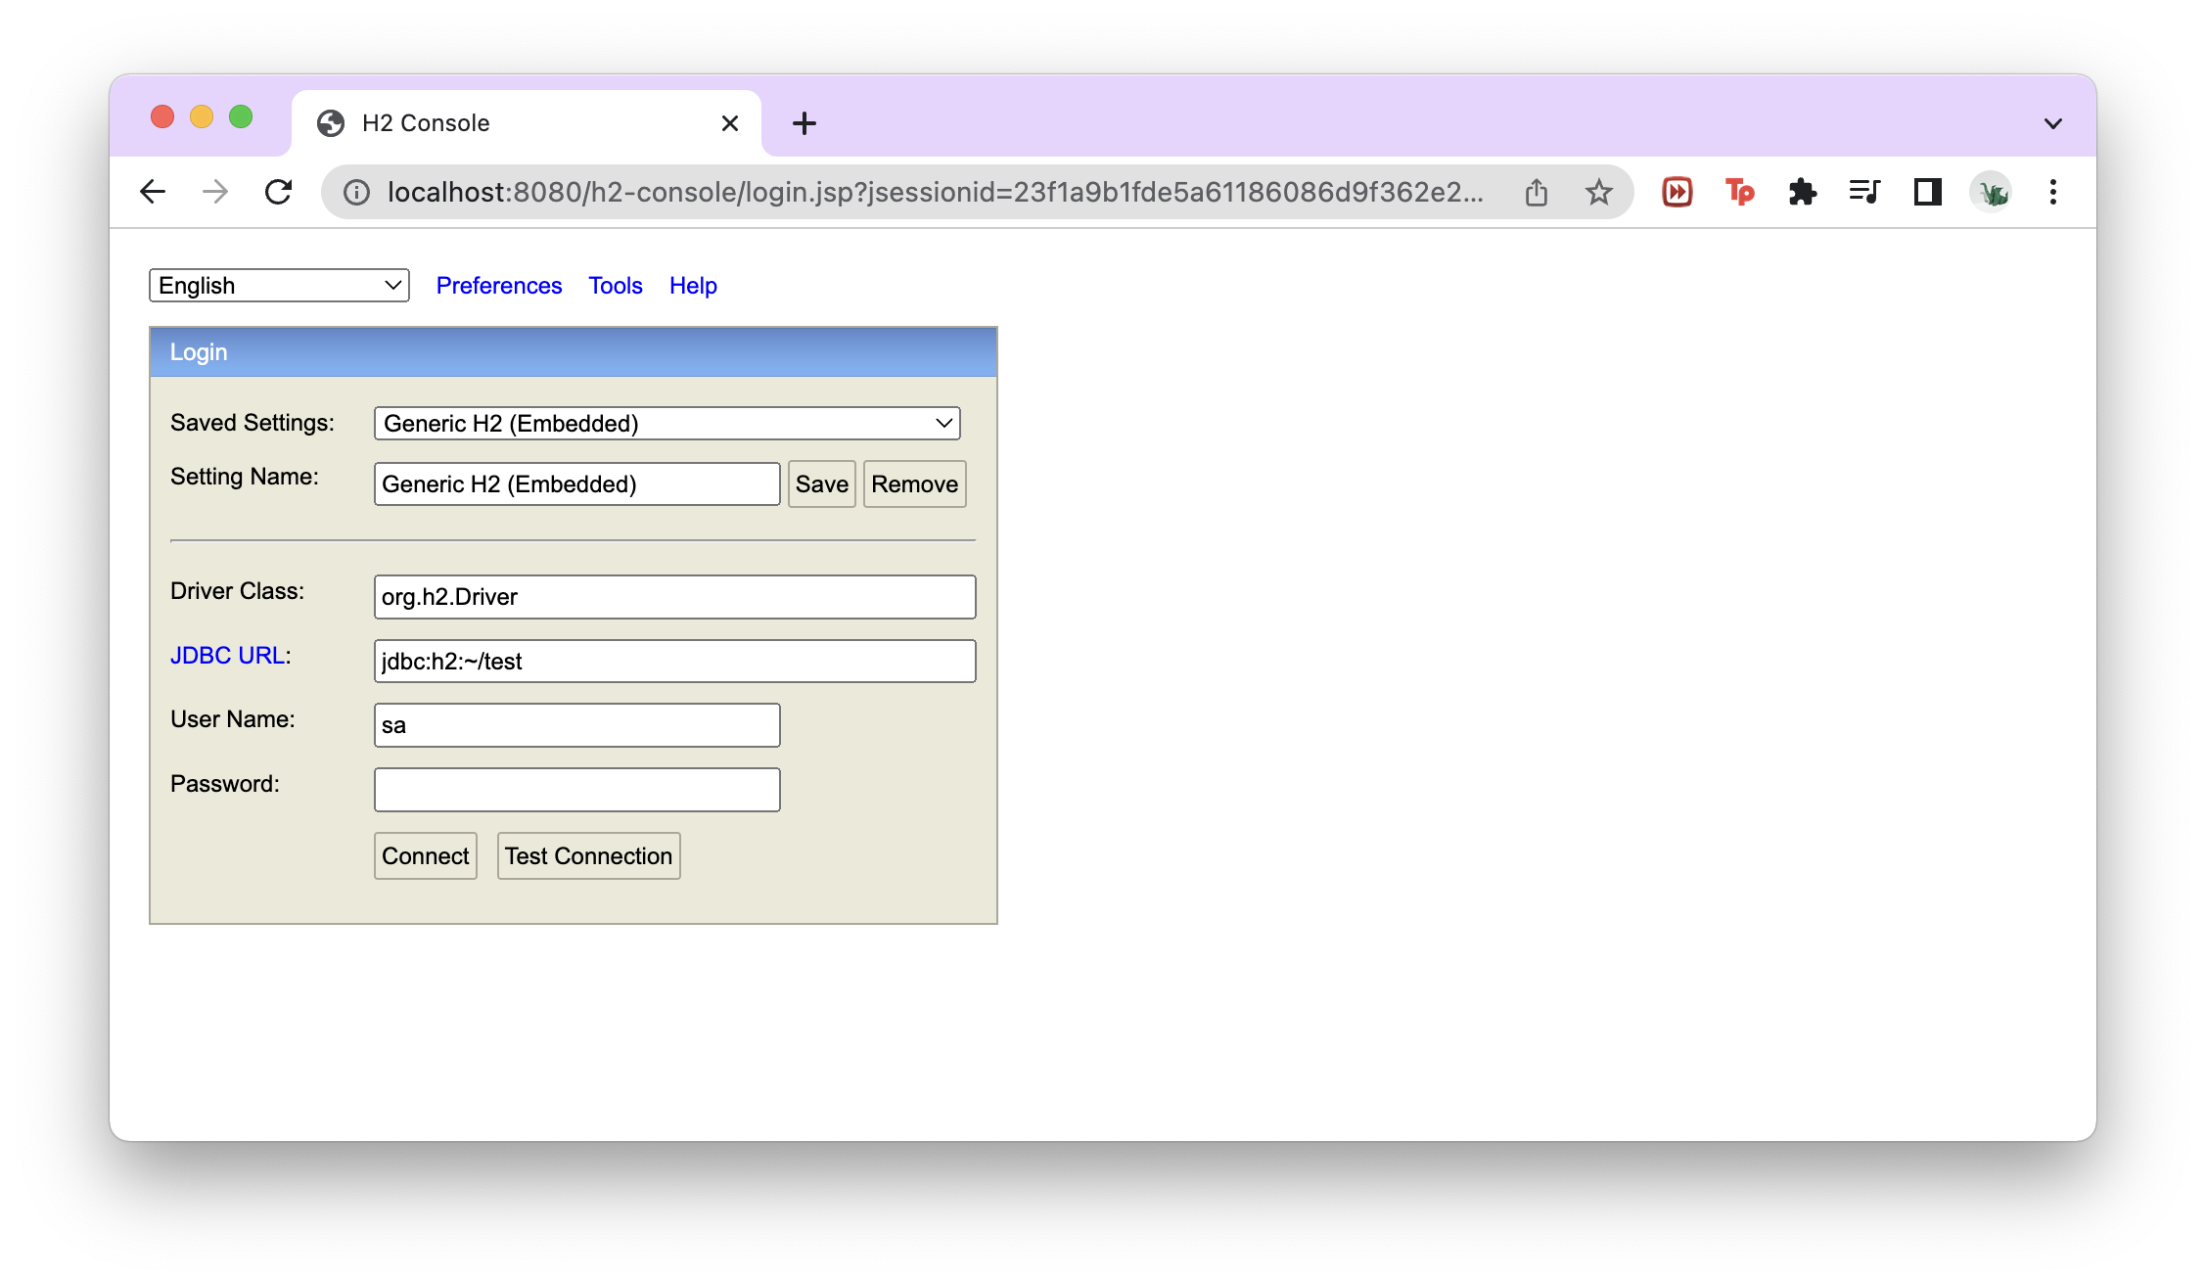Toggle the browser side panel icon
Screen dimensions: 2206x1286
click(x=1927, y=192)
